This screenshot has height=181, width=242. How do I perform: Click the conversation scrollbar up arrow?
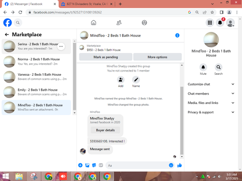[182, 65]
